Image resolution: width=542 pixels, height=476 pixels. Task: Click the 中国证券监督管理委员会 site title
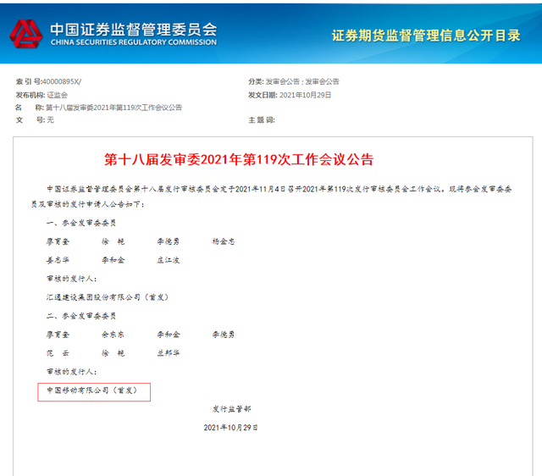coord(133,26)
